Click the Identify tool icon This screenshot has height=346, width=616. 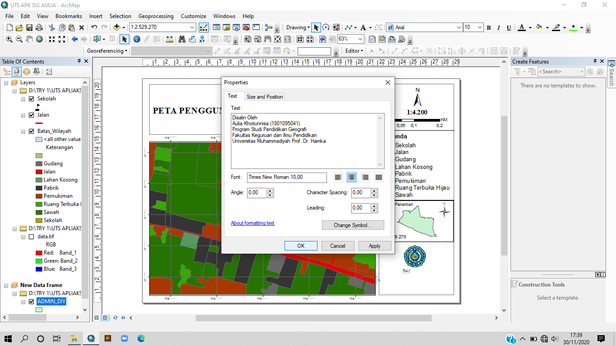click(137, 39)
